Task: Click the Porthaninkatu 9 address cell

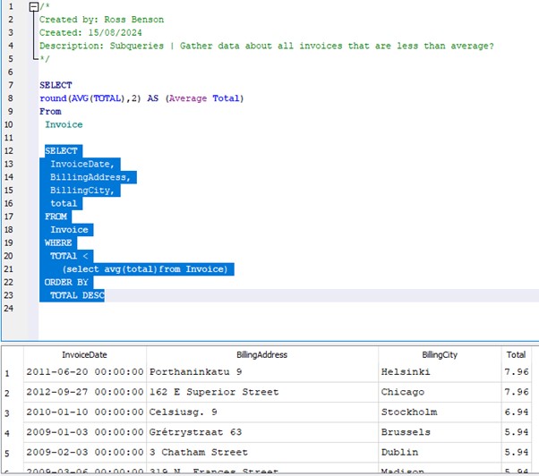Action: point(195,372)
